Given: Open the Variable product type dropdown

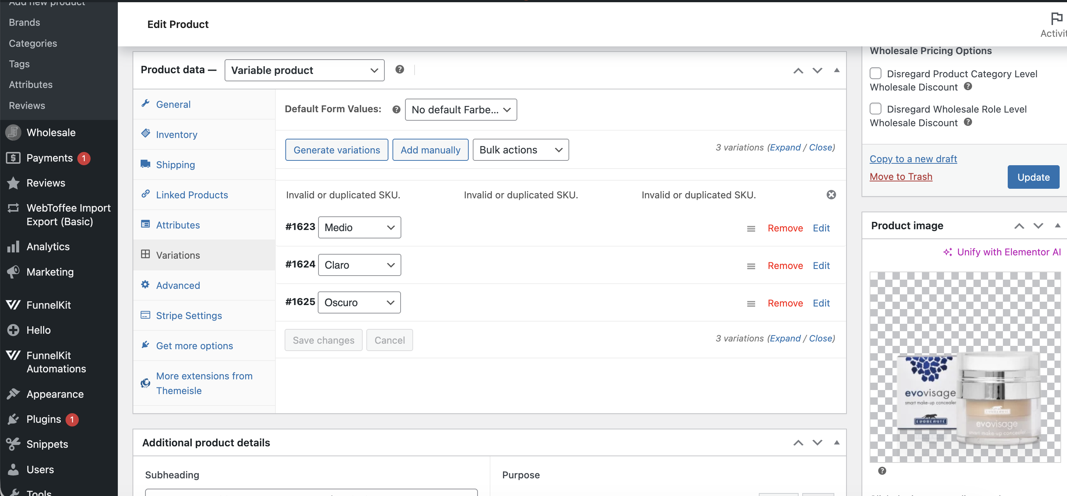Looking at the screenshot, I should (304, 70).
